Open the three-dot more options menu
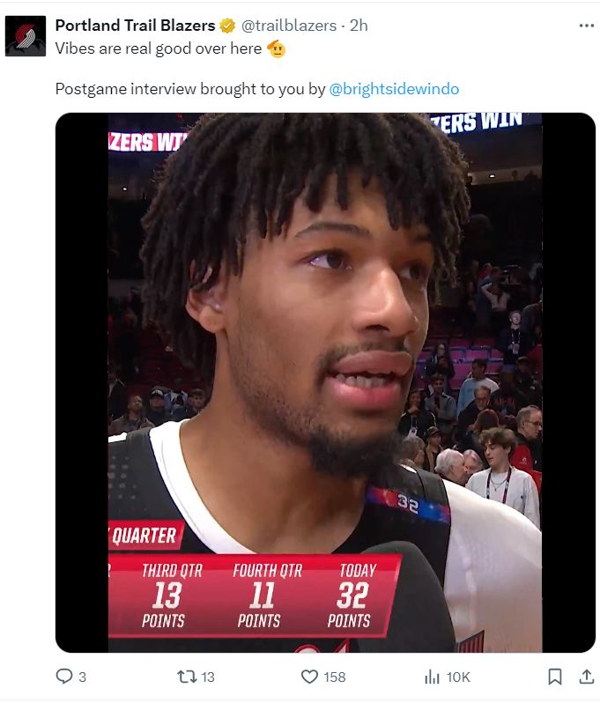The width and height of the screenshot is (600, 703). (x=586, y=26)
